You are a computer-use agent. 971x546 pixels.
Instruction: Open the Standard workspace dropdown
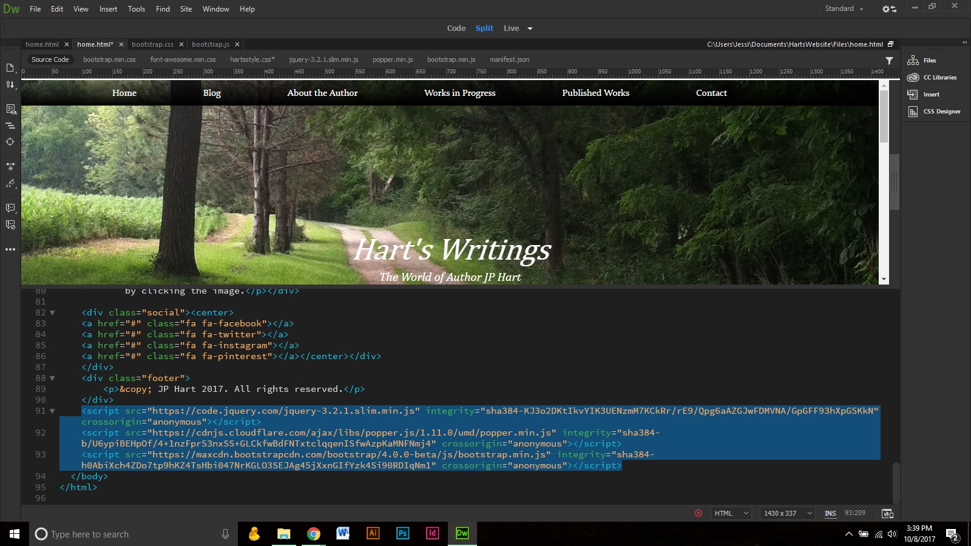[x=844, y=9]
